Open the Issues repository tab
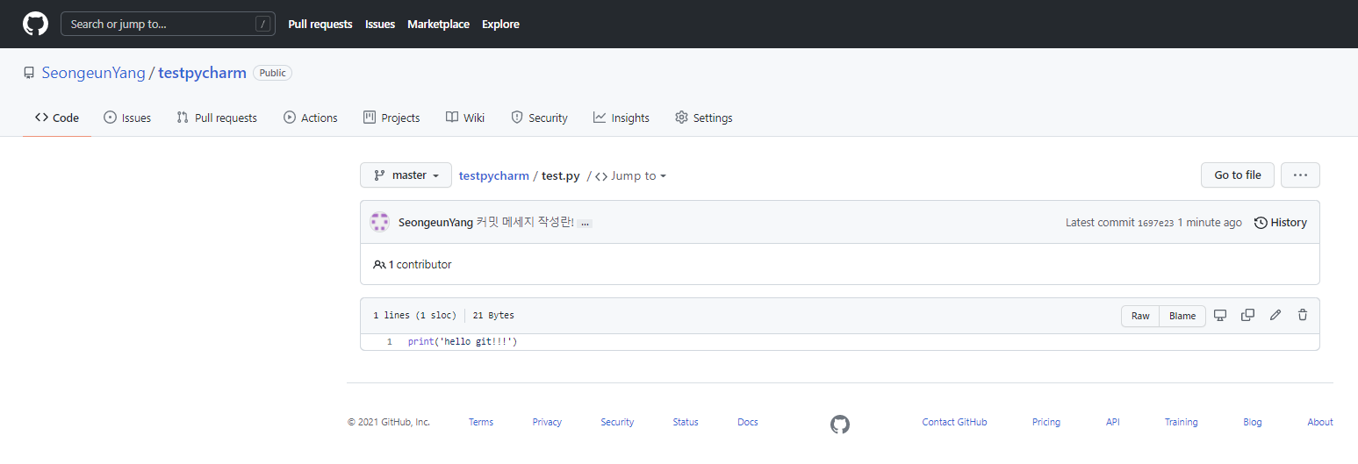The height and width of the screenshot is (464, 1358). coord(127,118)
